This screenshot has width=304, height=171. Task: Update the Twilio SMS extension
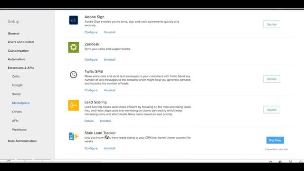(x=272, y=79)
